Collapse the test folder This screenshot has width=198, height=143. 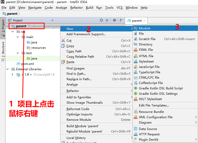pos(18,53)
